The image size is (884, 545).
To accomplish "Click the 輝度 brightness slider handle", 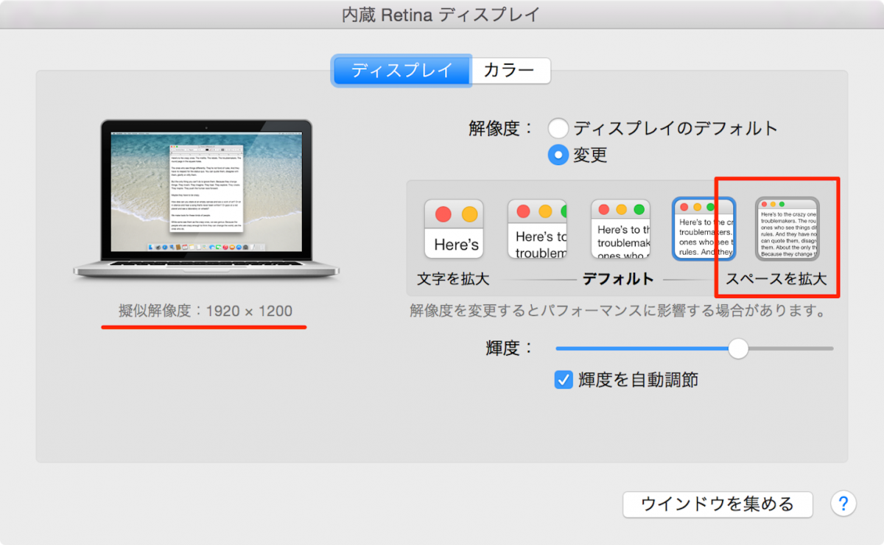I will point(739,348).
